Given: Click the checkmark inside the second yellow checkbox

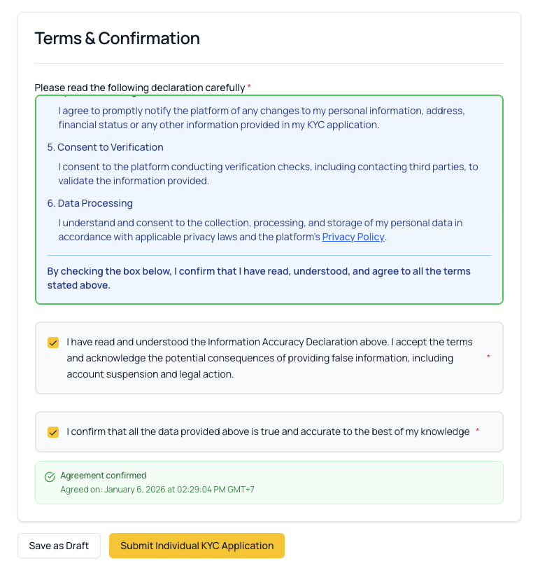Looking at the screenshot, I should coord(52,432).
